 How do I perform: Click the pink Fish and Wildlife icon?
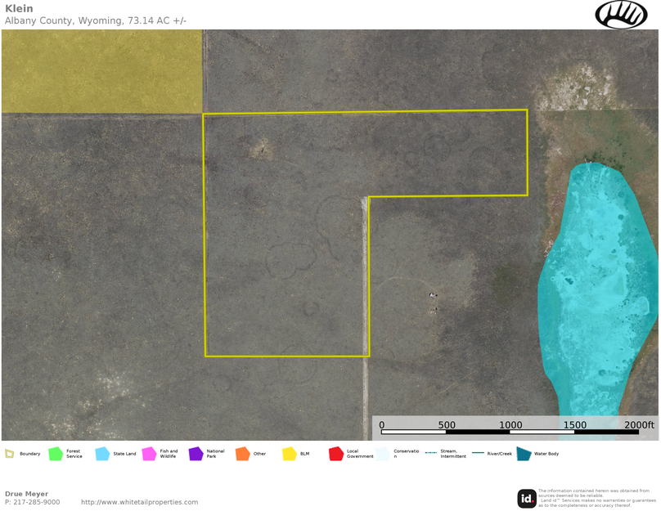click(x=149, y=454)
